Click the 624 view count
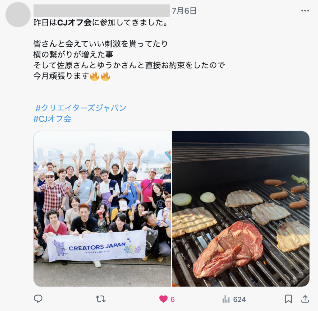Image resolution: width=318 pixels, height=311 pixels. pos(239,299)
